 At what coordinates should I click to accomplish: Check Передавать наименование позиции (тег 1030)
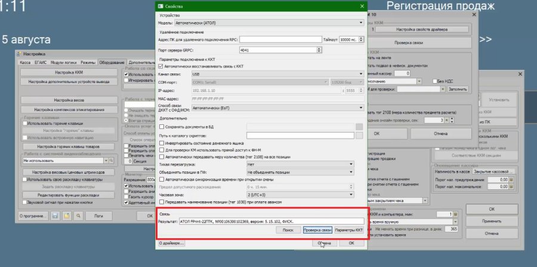pos(162,202)
